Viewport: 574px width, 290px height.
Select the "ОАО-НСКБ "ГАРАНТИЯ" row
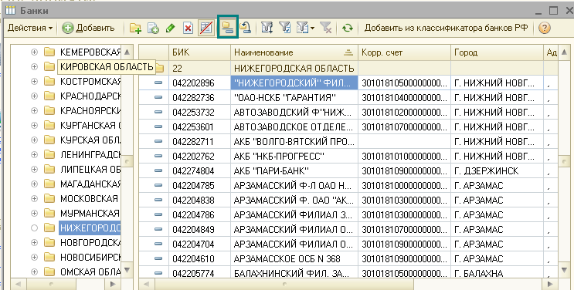pos(348,98)
